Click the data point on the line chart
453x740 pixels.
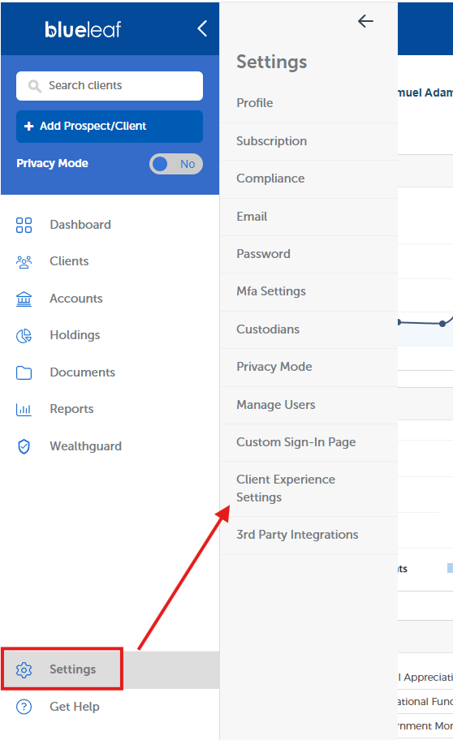(x=442, y=324)
